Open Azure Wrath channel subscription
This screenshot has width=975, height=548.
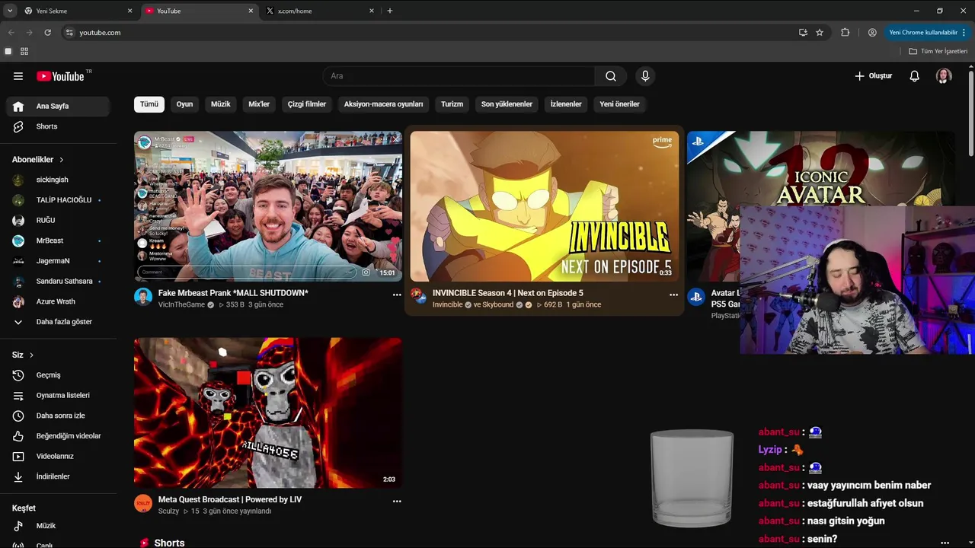tap(58, 301)
